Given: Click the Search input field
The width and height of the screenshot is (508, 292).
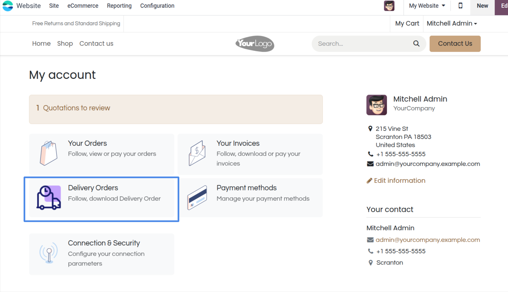Looking at the screenshot, I should (362, 44).
